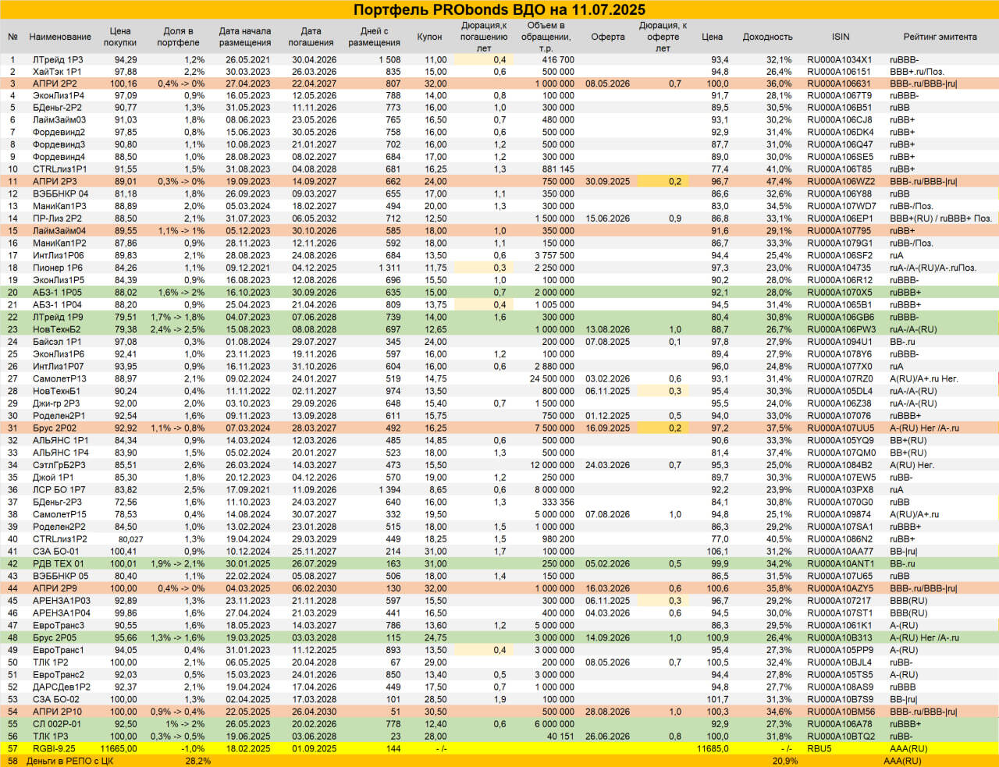Screen dimensions: 999x767
Task: Click the 'Дата начала размещения' header
Action: 245,37
